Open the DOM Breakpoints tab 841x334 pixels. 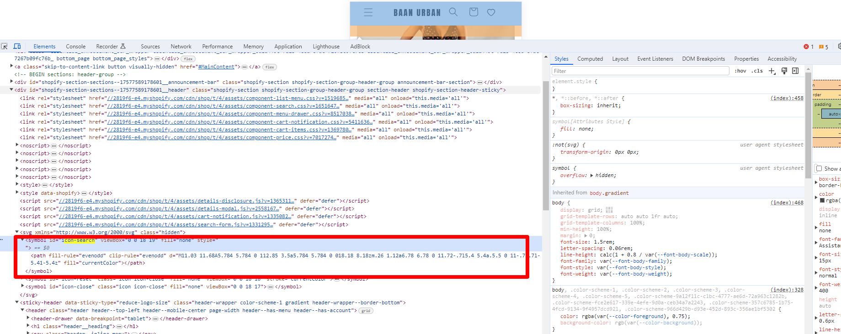(x=703, y=59)
